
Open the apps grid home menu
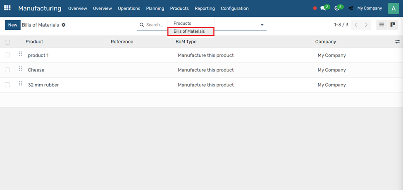click(7, 8)
